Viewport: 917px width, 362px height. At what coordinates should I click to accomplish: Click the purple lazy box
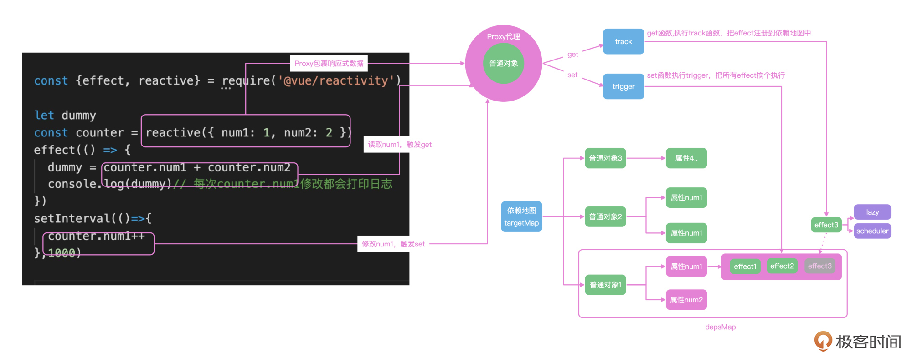pyautogui.click(x=872, y=212)
